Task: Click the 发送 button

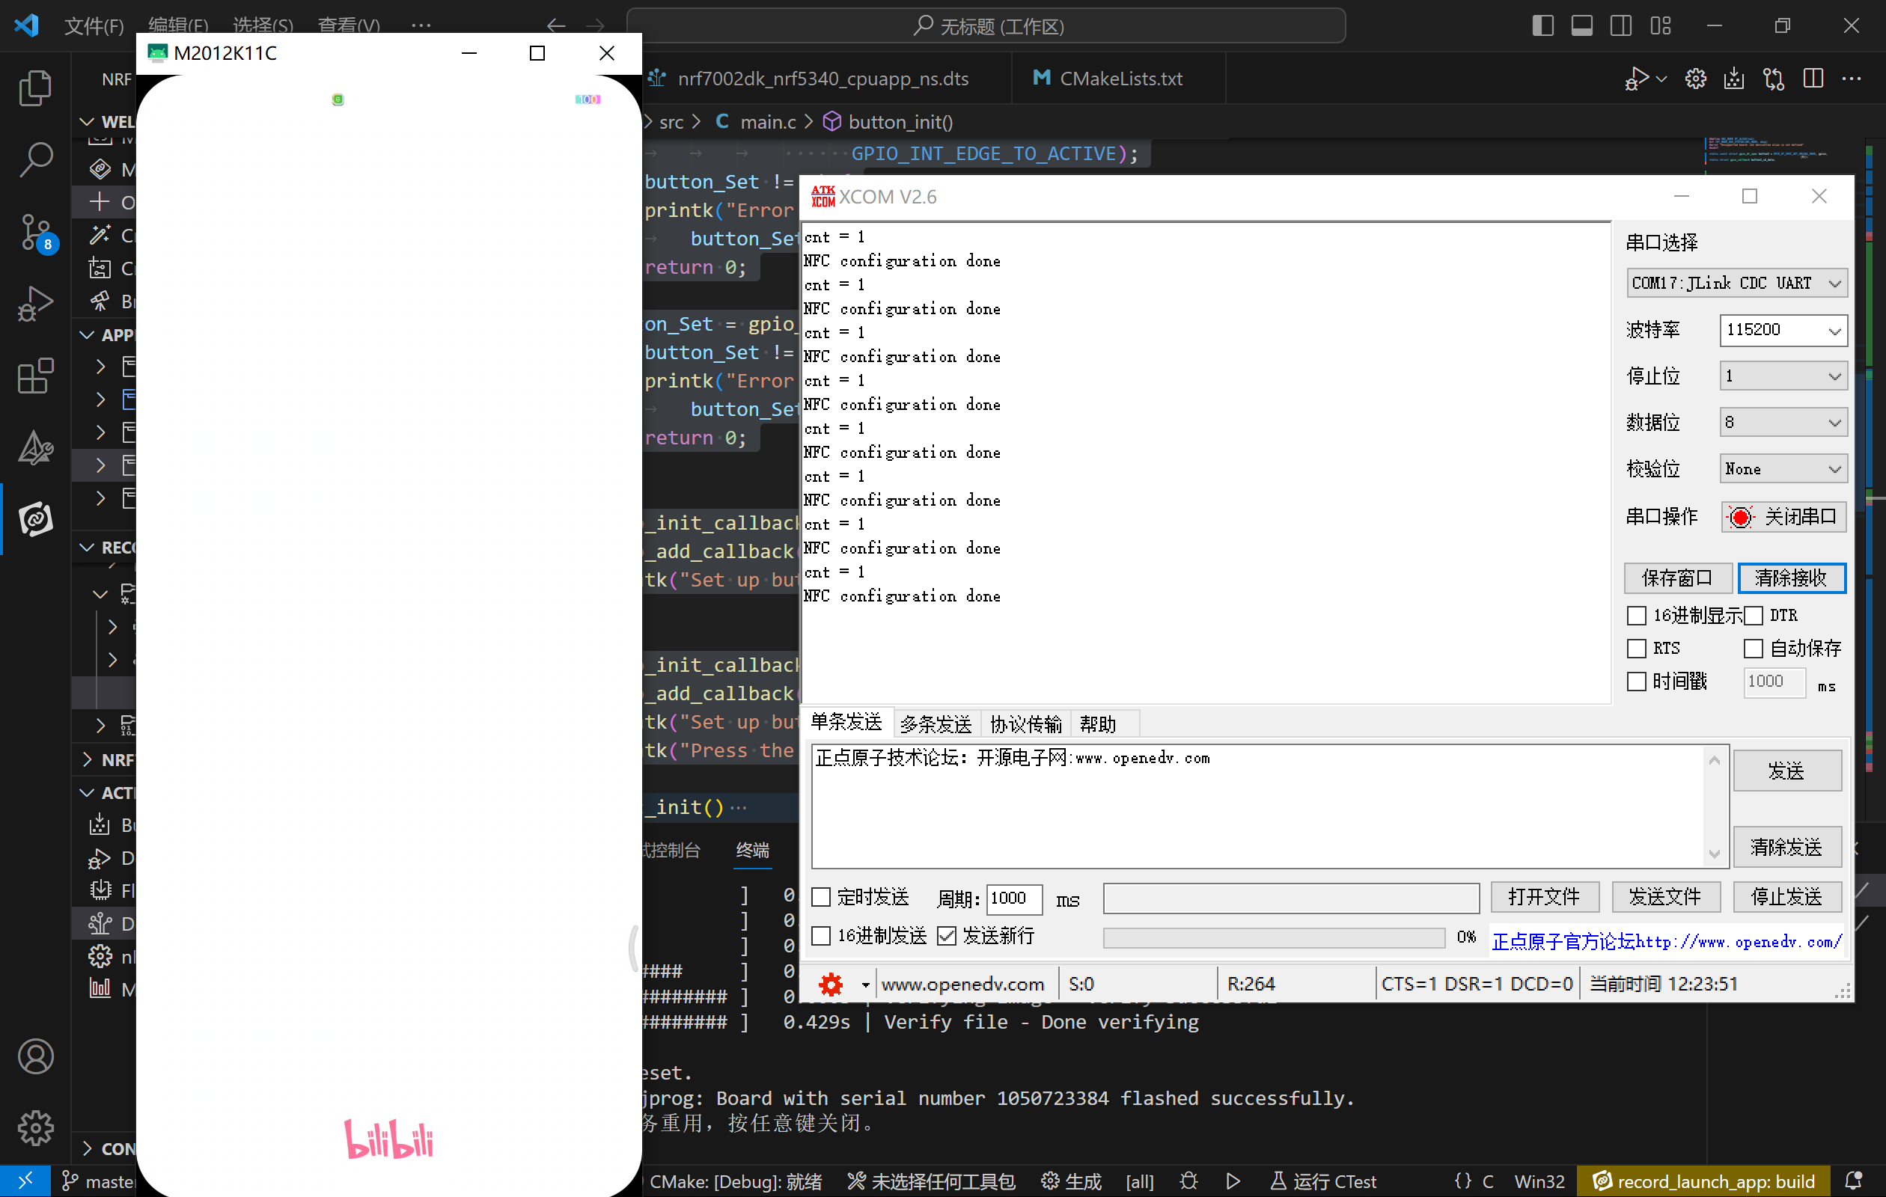Action: [1787, 771]
